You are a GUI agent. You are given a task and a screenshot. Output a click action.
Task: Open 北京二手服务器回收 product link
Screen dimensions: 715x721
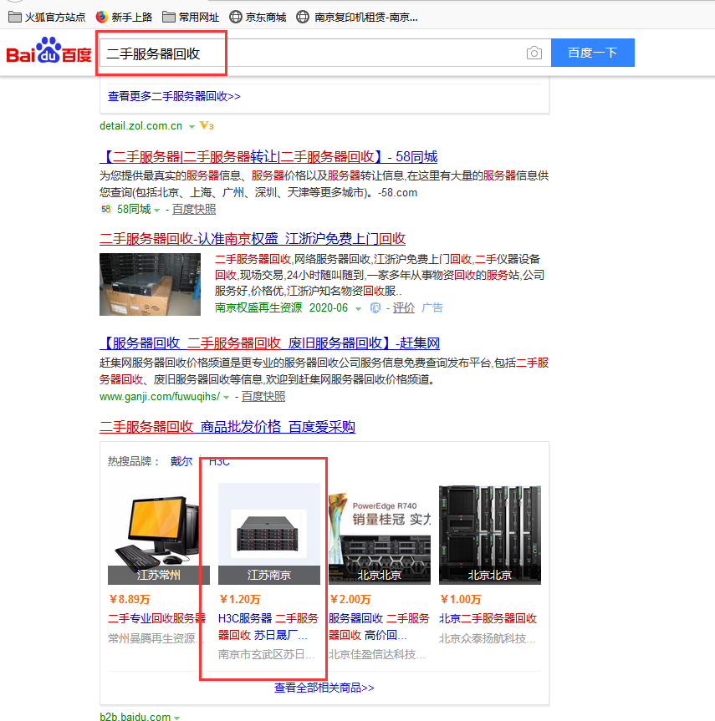click(488, 618)
